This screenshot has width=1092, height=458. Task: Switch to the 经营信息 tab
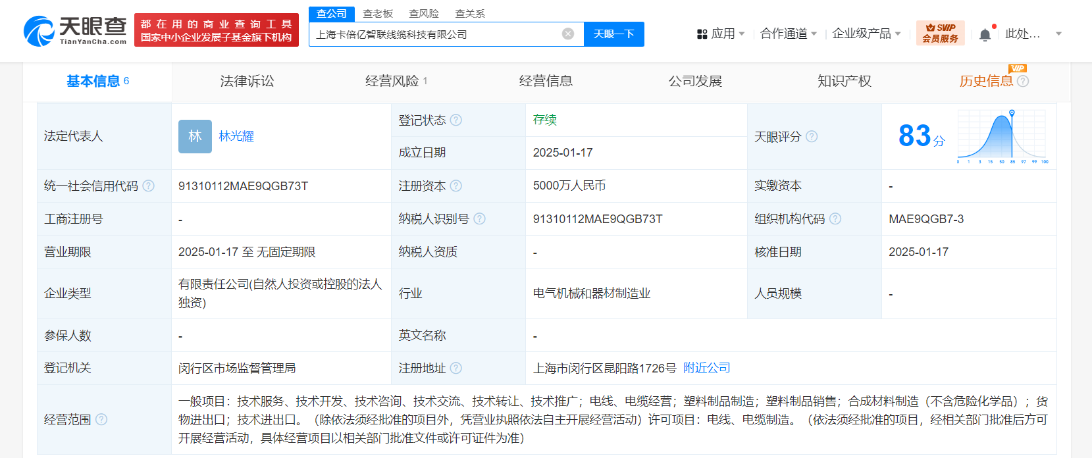546,81
